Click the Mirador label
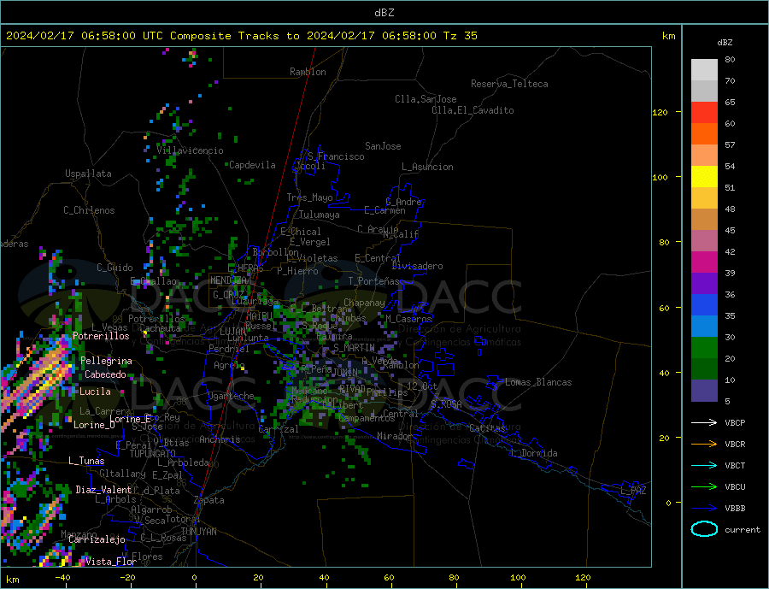 [395, 436]
